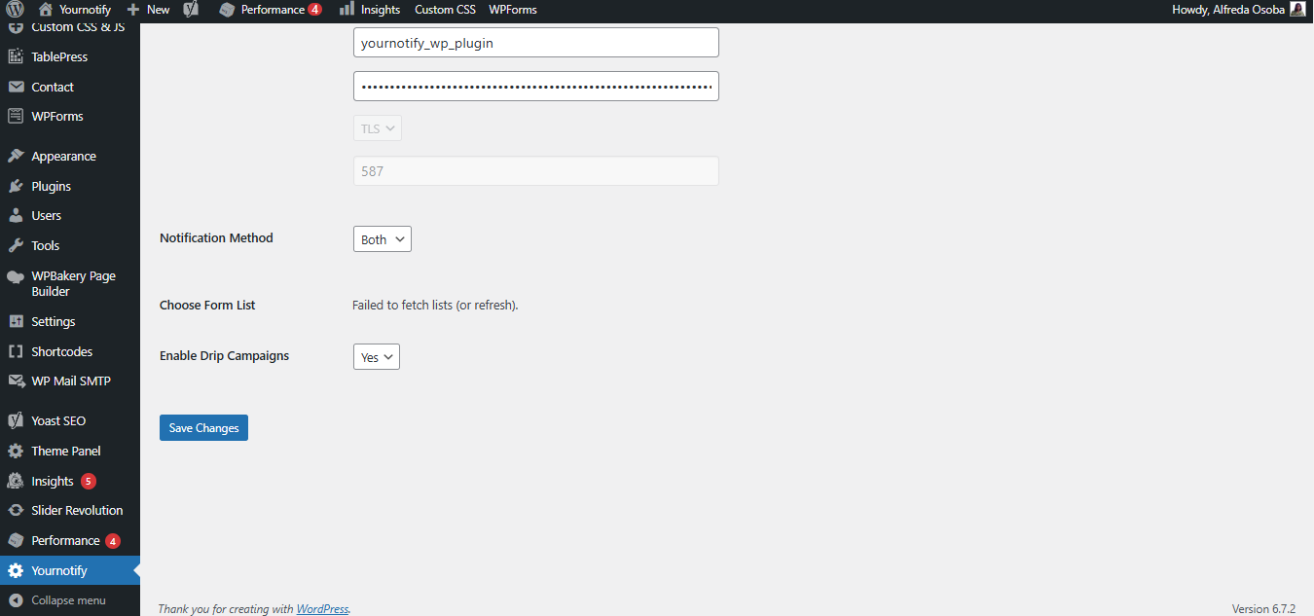Click the disabled TLS encryption dropdown

(378, 128)
